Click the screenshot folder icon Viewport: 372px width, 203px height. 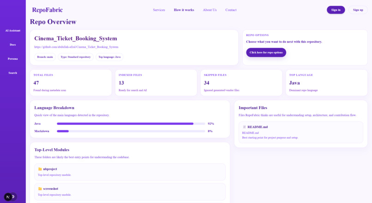click(40, 189)
